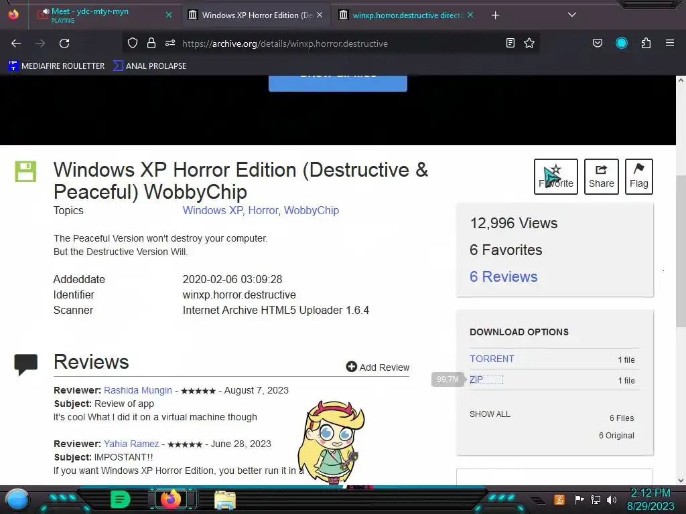Click the Favorite button

tap(555, 177)
